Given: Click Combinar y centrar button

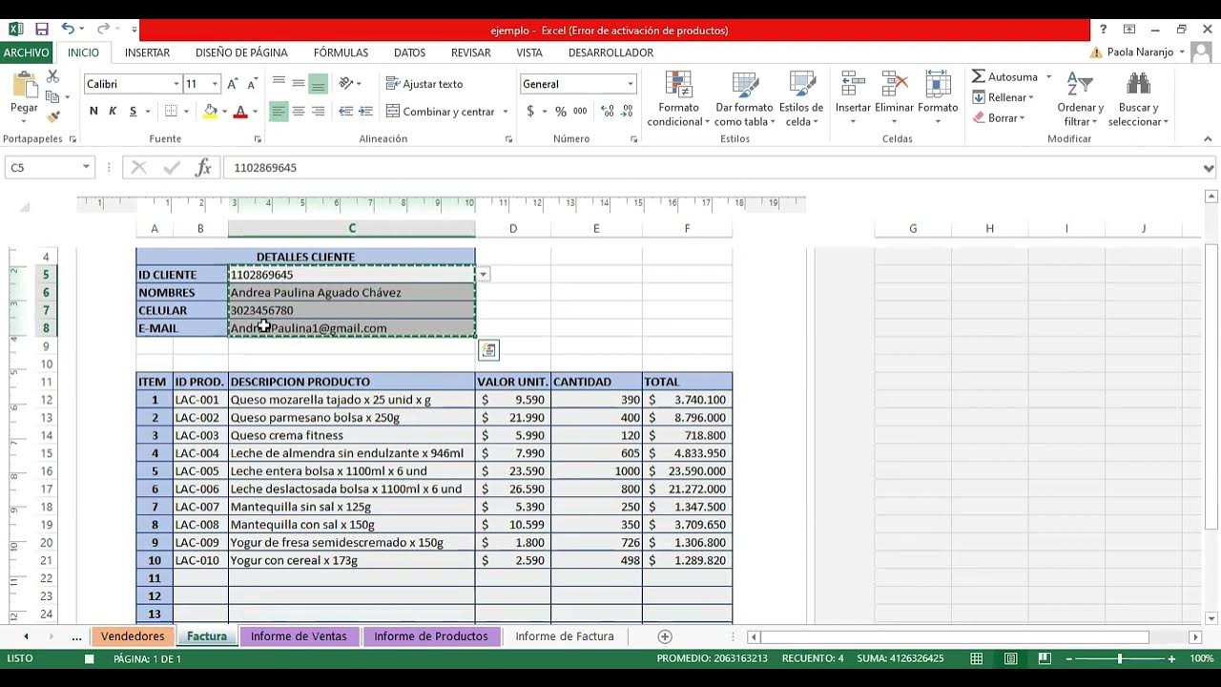Looking at the screenshot, I should (440, 112).
